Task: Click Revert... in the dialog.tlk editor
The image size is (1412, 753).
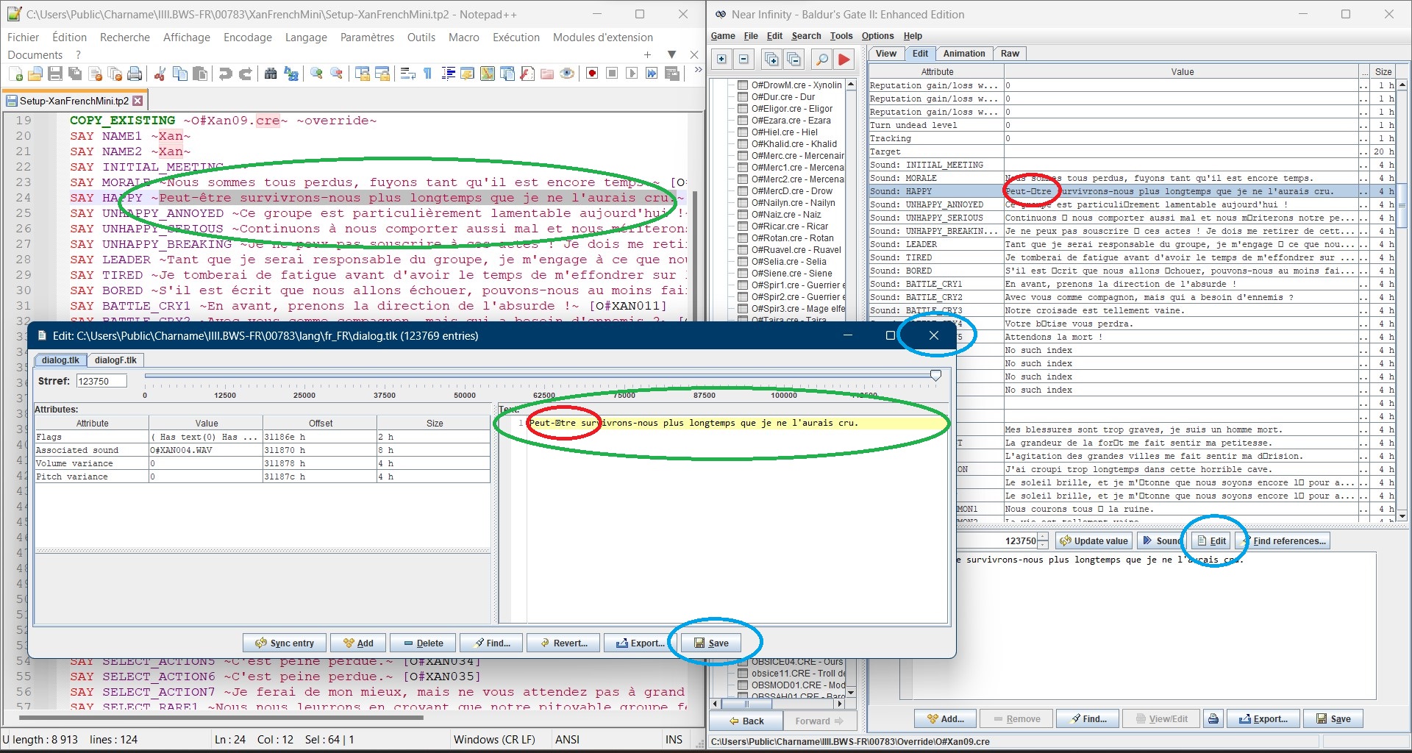Action: (563, 643)
